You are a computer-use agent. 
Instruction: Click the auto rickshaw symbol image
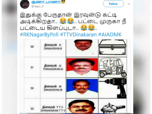[x=112, y=67]
